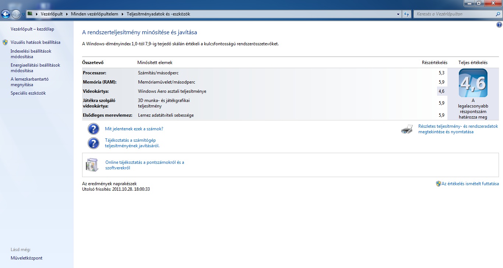Open Speciális eszközök

[x=28, y=93]
